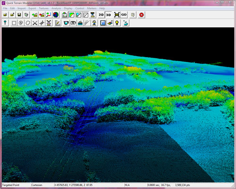Toggle the blank diagonal display icon
Viewport: 236px width, 189px height.
(x=85, y=15)
